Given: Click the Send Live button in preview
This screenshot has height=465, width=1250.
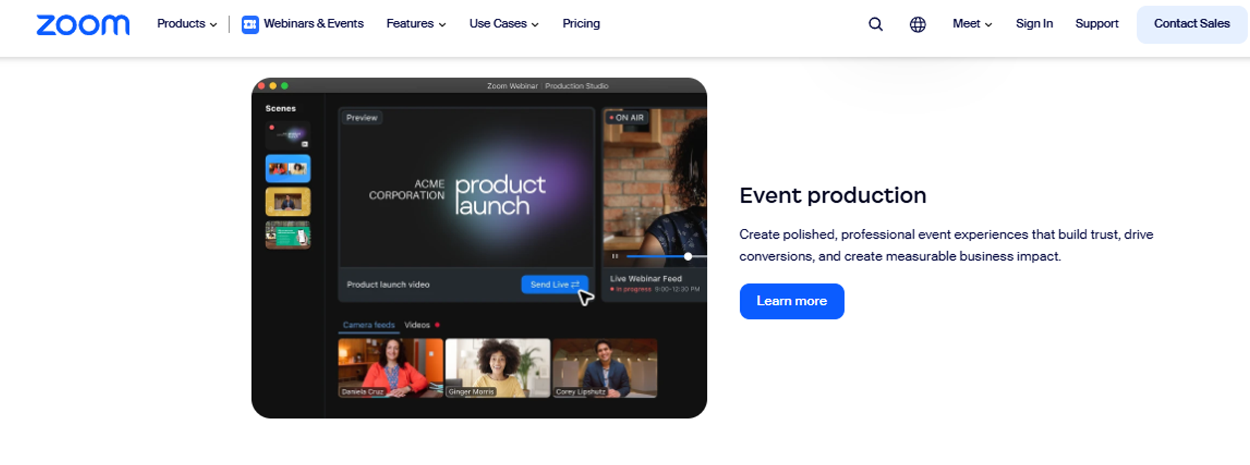Looking at the screenshot, I should click(555, 284).
